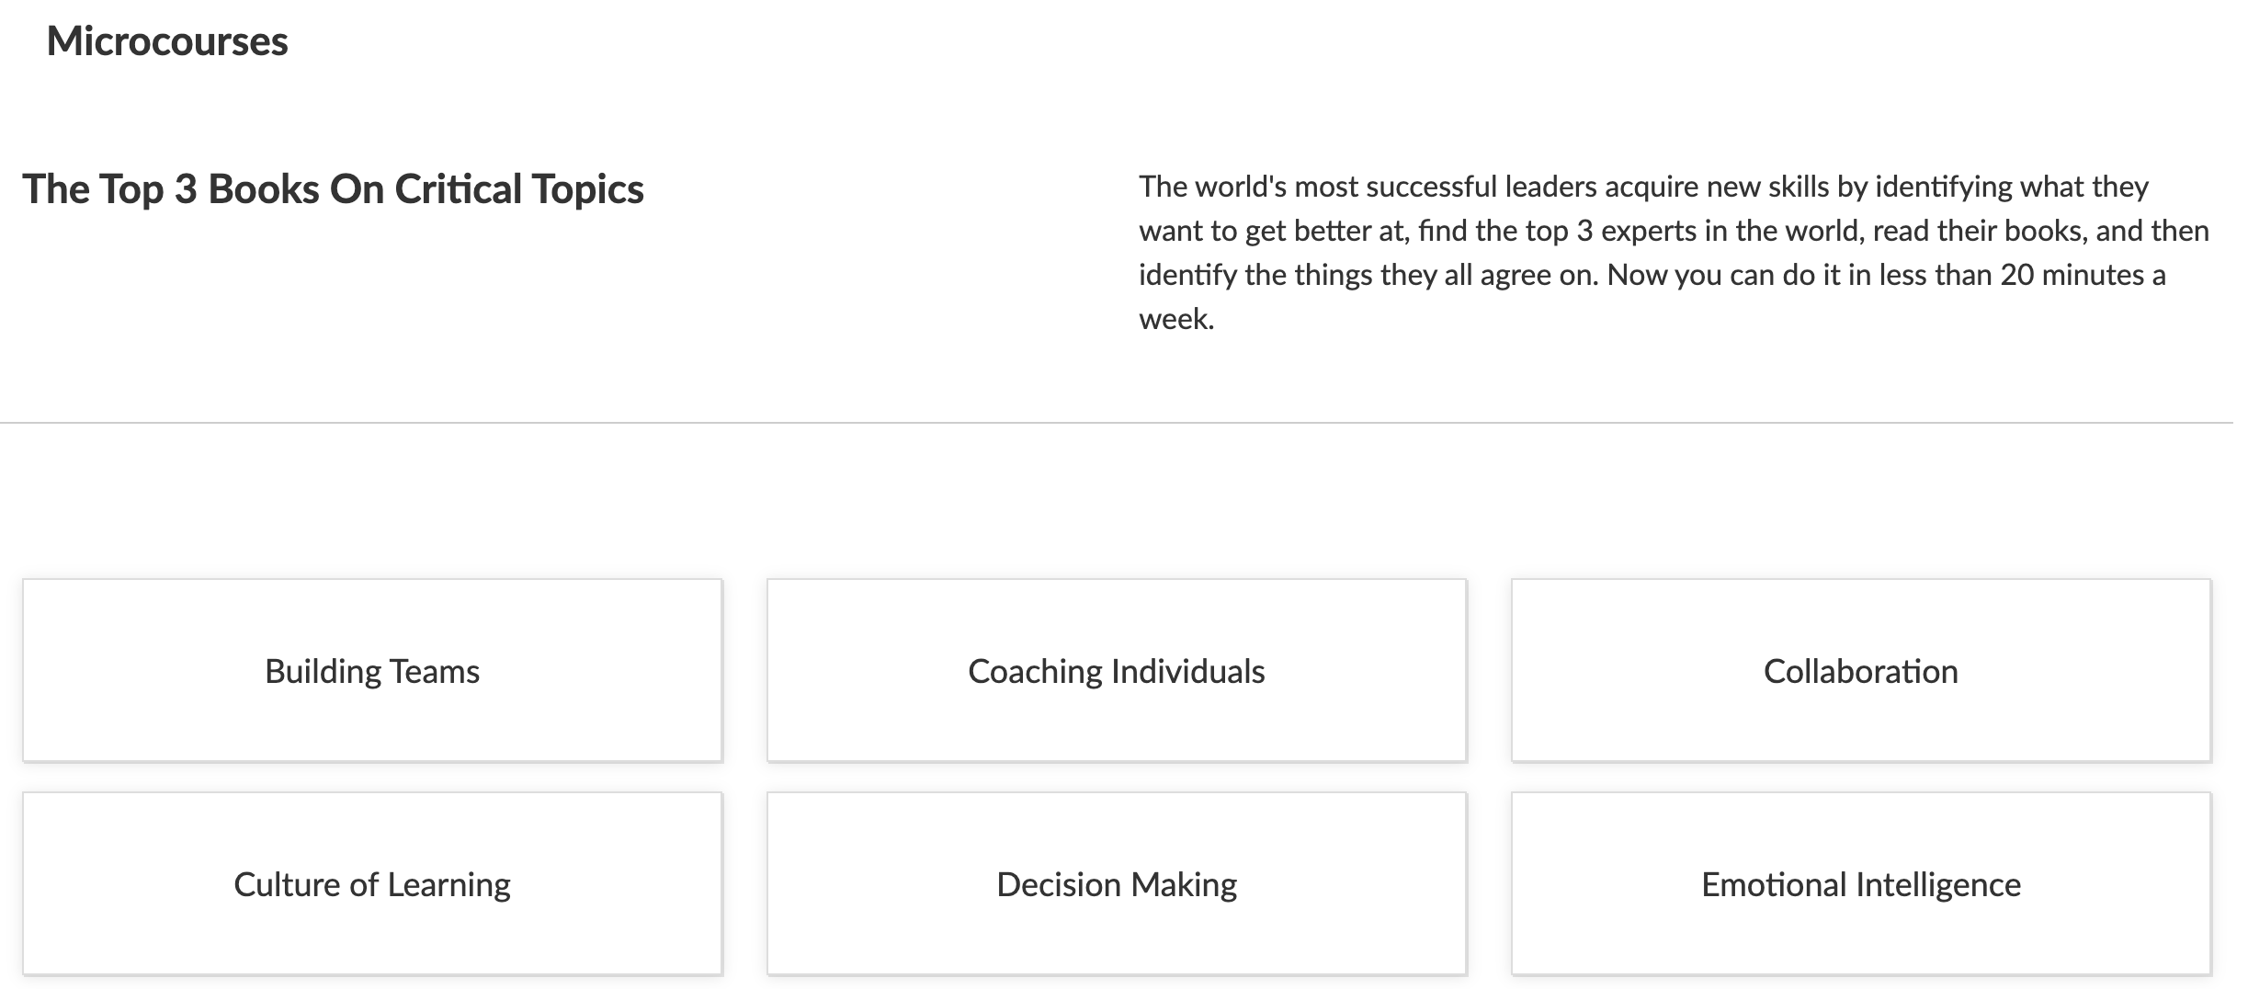Image resolution: width=2248 pixels, height=989 pixels.
Task: Click the phrase 'identify the things they all'
Action: (x=1305, y=275)
